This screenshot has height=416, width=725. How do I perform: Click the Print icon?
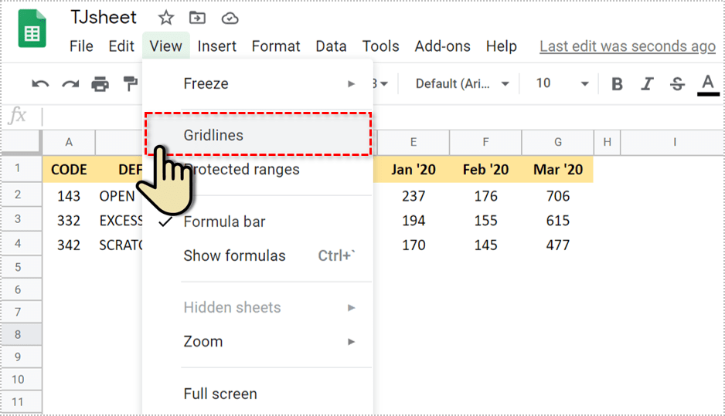tap(100, 83)
